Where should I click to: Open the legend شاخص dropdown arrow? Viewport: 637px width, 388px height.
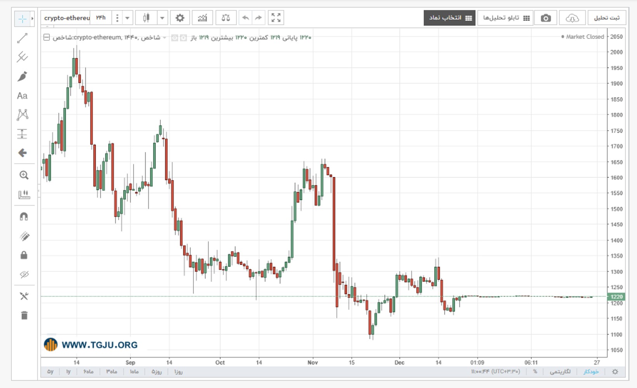point(165,38)
